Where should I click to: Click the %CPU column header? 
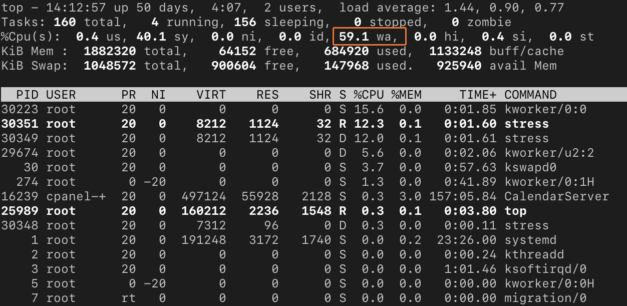pos(369,95)
